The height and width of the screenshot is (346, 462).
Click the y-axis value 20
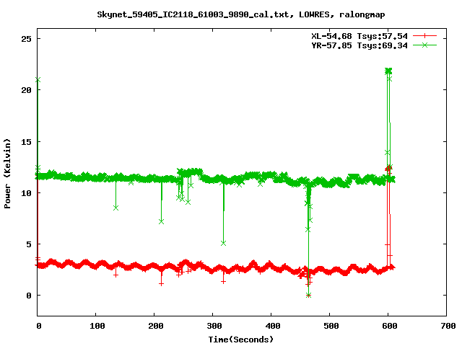point(26,90)
